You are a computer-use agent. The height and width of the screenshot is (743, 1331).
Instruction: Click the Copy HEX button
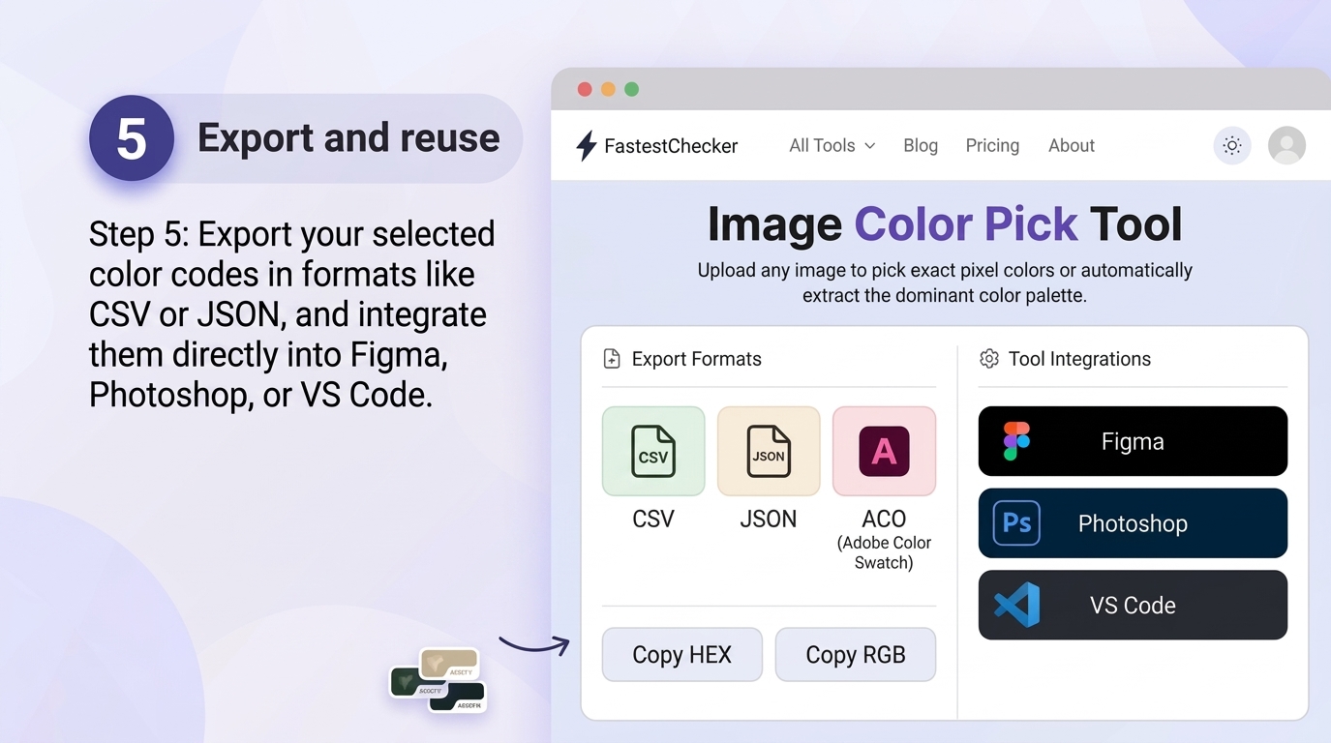[x=682, y=655]
